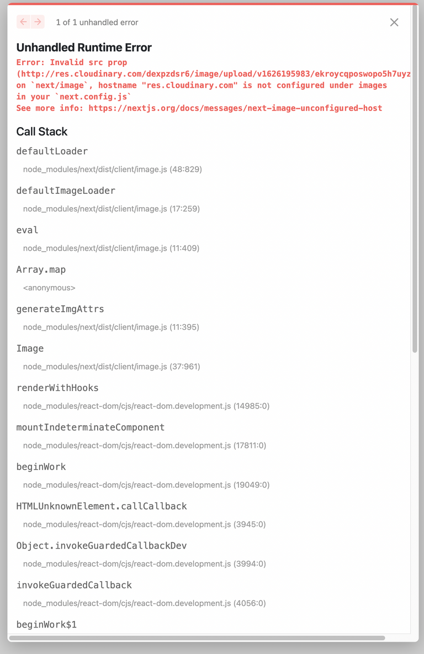Click the vertical scrollbar thumb

click(x=415, y=178)
